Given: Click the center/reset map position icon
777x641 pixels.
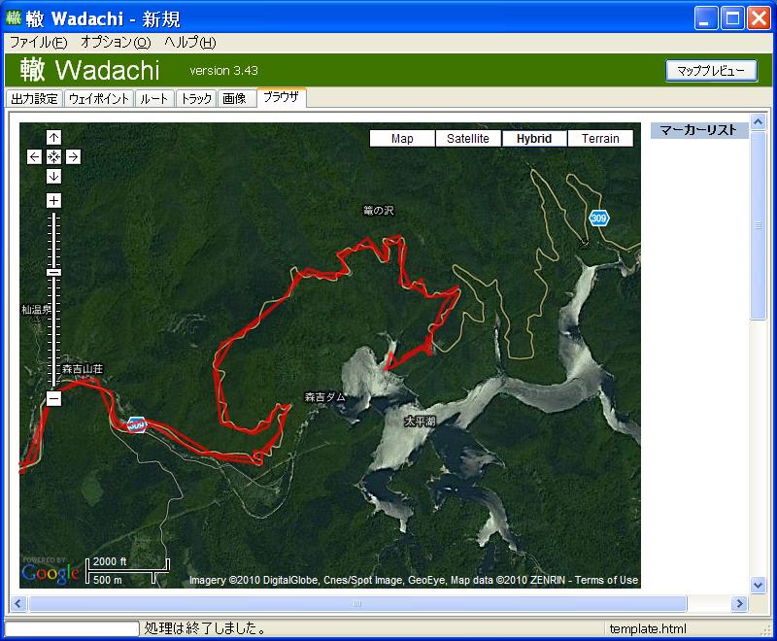Looking at the screenshot, I should click(53, 157).
